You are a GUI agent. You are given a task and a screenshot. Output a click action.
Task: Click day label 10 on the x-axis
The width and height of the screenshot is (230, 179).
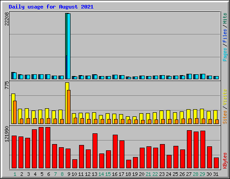[x=74, y=174]
